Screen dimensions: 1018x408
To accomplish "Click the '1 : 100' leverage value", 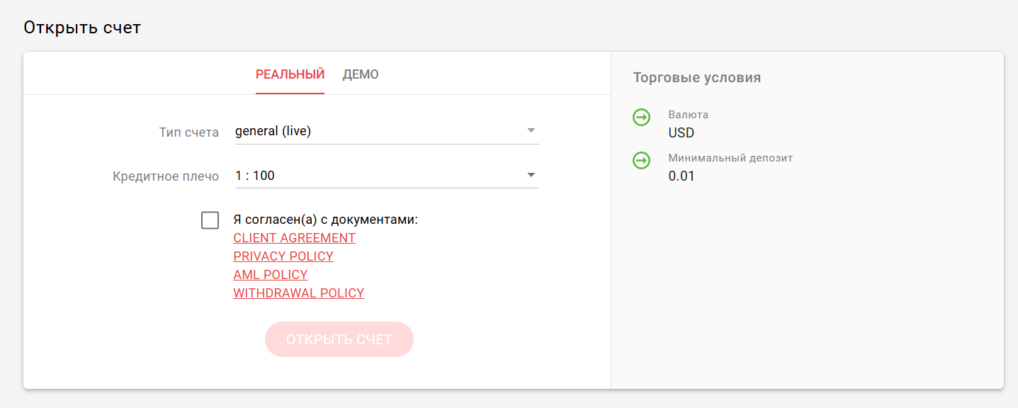I will click(x=254, y=175).
